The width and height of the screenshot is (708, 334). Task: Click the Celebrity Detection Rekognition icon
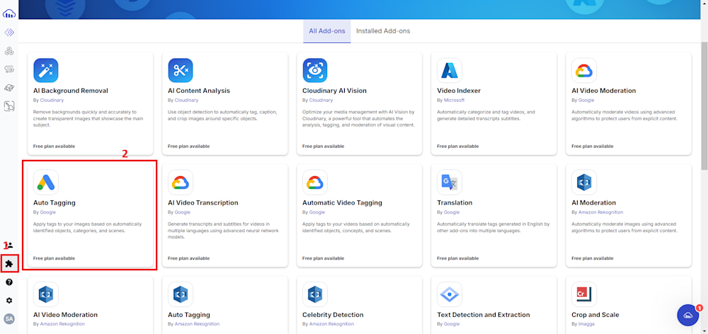315,294
